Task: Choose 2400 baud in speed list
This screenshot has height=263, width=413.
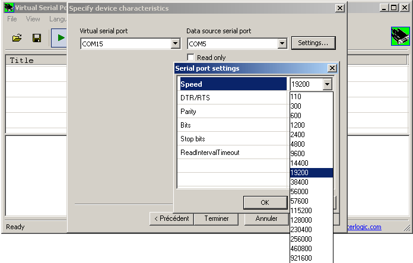Action: point(312,135)
